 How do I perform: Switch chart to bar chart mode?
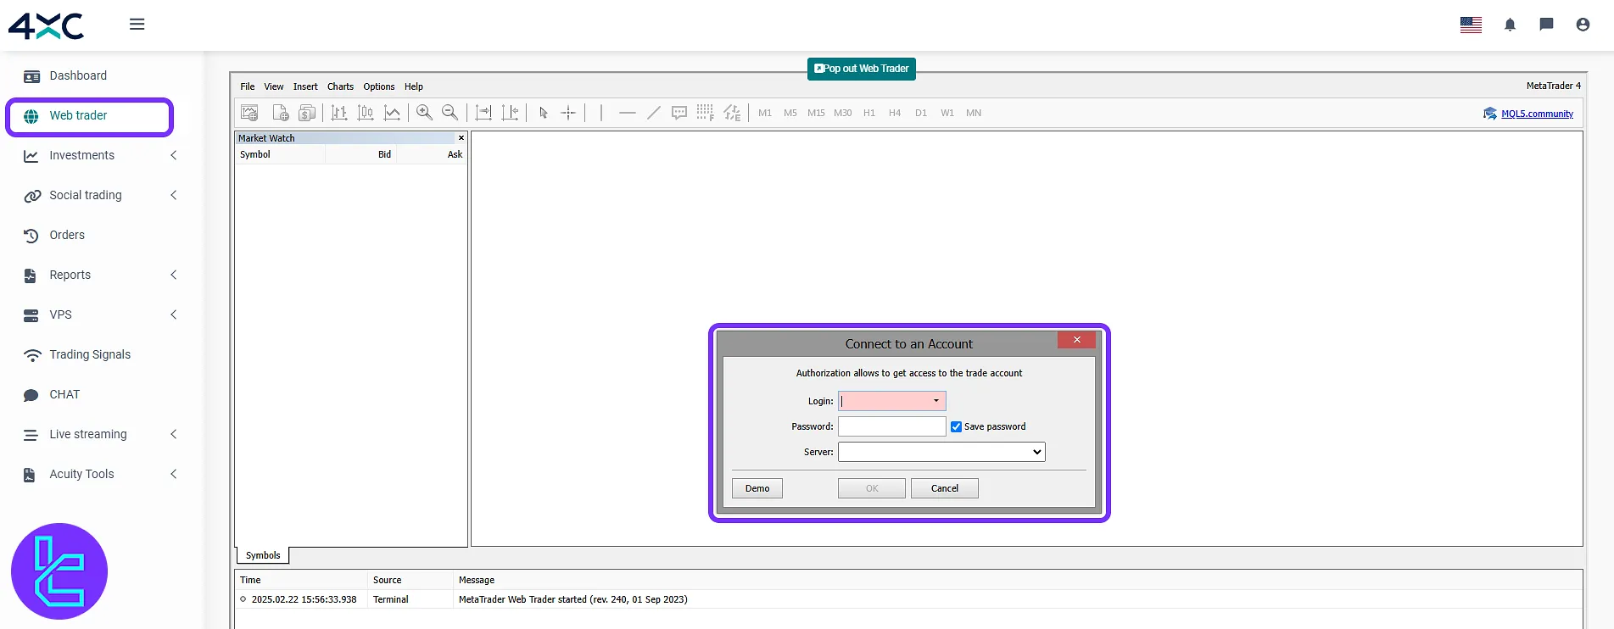pyautogui.click(x=339, y=113)
